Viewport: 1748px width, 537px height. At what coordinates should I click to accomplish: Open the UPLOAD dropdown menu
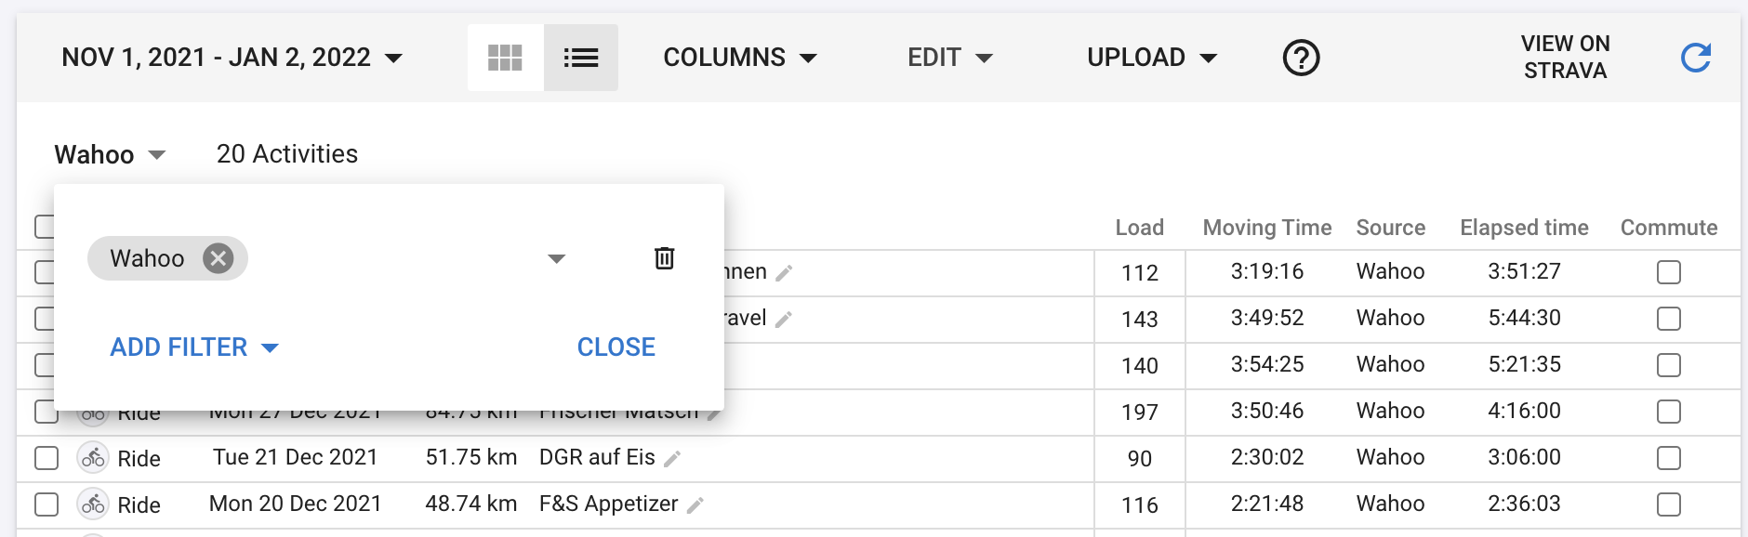(x=1152, y=58)
